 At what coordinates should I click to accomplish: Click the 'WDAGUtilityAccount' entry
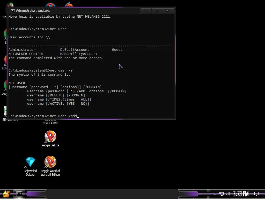click(x=79, y=54)
